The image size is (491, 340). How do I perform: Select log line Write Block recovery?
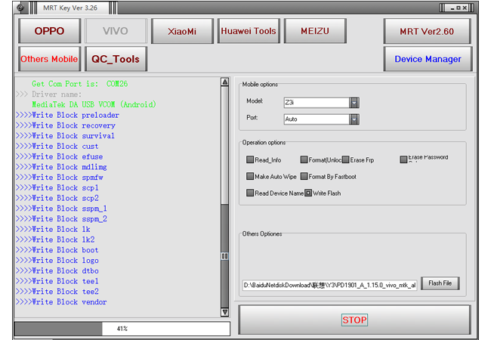[x=66, y=125]
